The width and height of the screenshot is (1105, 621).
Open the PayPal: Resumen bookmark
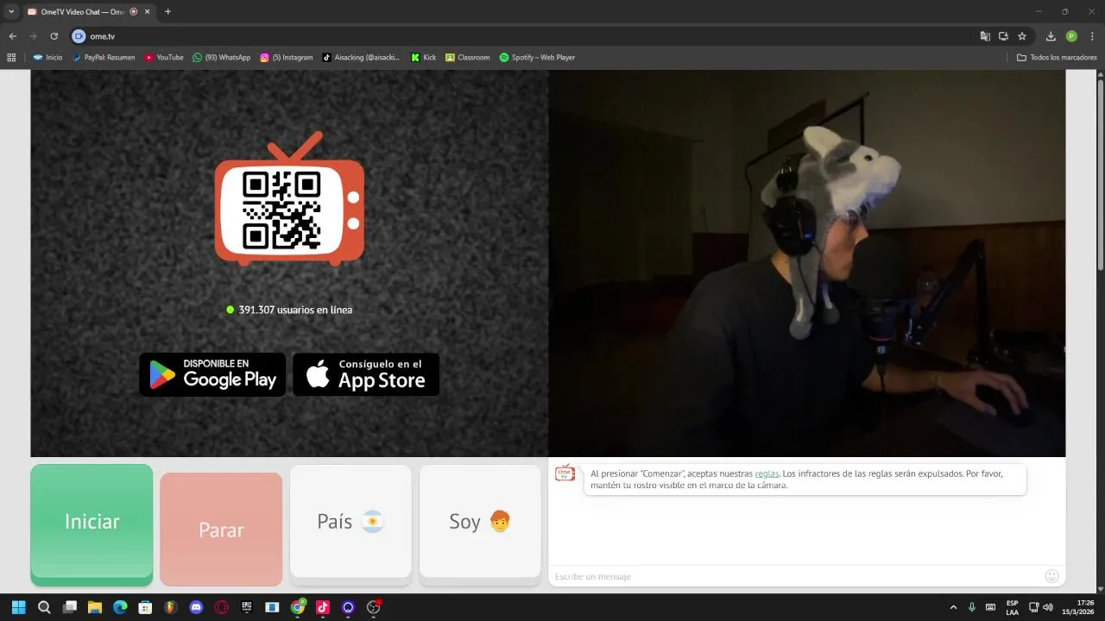point(103,57)
